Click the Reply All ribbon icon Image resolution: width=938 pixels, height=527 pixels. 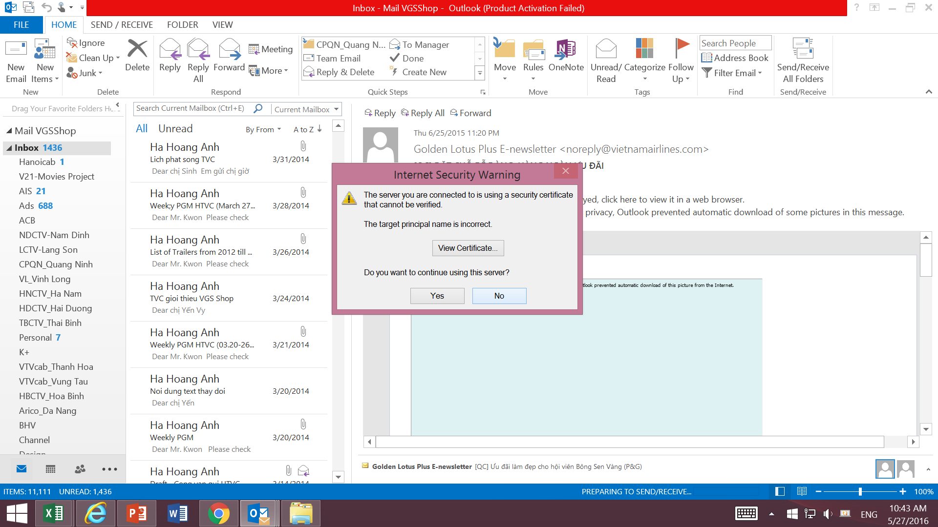[198, 61]
